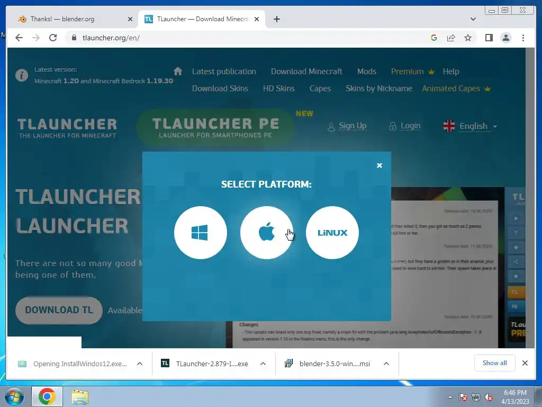Open the Chrome profile avatar
The width and height of the screenshot is (542, 407).
click(505, 38)
